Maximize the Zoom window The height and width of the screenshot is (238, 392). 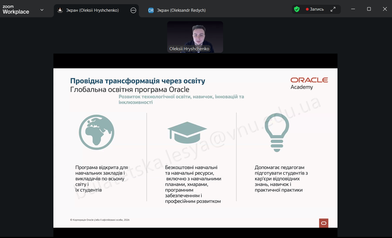click(x=369, y=9)
